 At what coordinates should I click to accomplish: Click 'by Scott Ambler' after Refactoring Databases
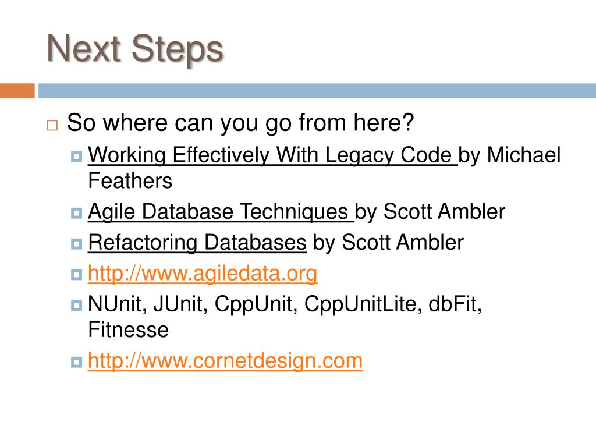click(388, 243)
